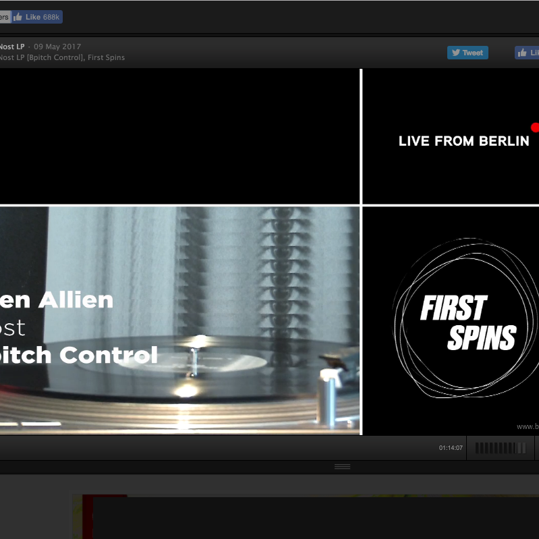The image size is (539, 539).
Task: Click the 'Nost LP [Bpitch Control], First Spins' subtitle
Action: click(x=62, y=57)
